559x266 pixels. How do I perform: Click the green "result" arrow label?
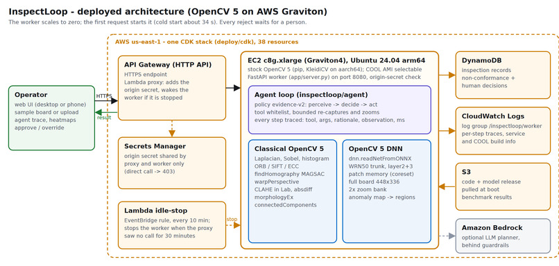click(104, 118)
